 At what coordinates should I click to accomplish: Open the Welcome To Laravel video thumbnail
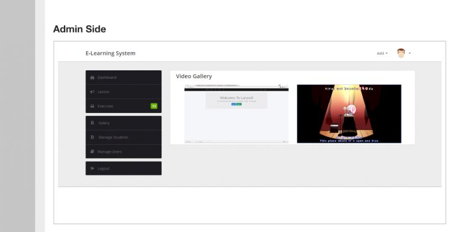(x=236, y=114)
